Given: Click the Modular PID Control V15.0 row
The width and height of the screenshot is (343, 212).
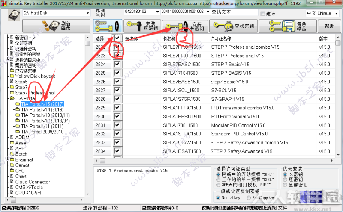Looking at the screenshot, I should (x=214, y=125).
